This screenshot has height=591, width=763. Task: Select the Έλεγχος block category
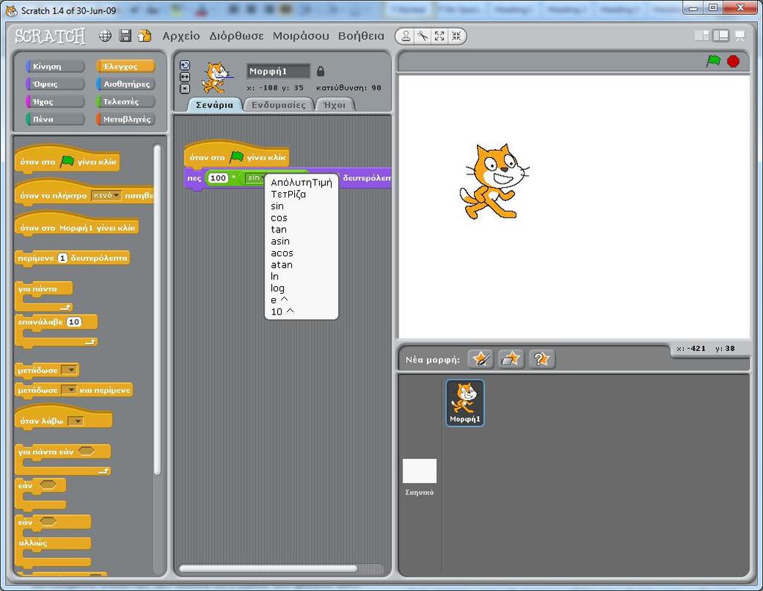[x=125, y=66]
